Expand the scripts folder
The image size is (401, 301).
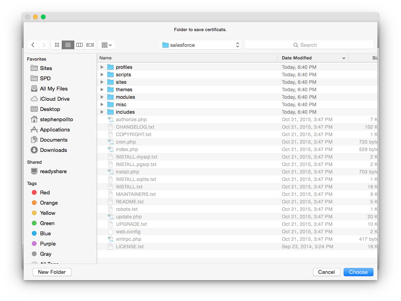pos(102,74)
